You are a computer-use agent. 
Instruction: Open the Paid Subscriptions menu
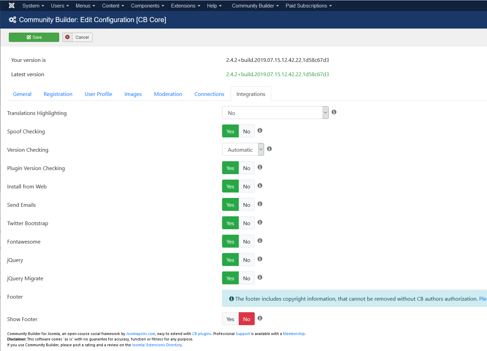(x=308, y=5)
